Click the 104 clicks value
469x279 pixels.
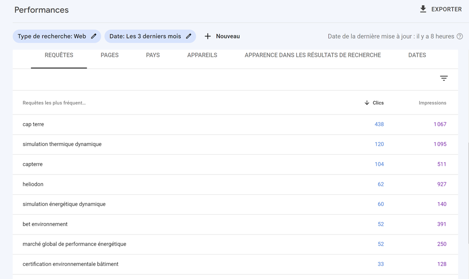point(379,164)
